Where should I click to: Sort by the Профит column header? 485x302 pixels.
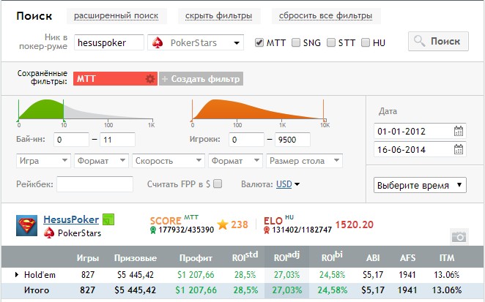point(197,258)
